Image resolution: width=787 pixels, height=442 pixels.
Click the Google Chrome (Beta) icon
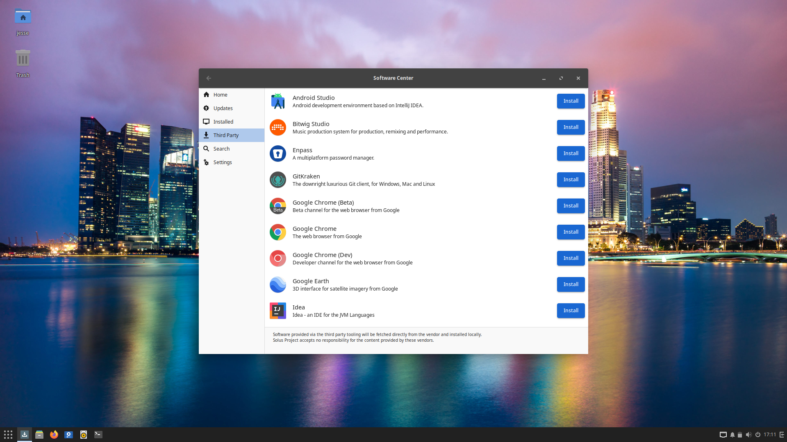coord(278,206)
